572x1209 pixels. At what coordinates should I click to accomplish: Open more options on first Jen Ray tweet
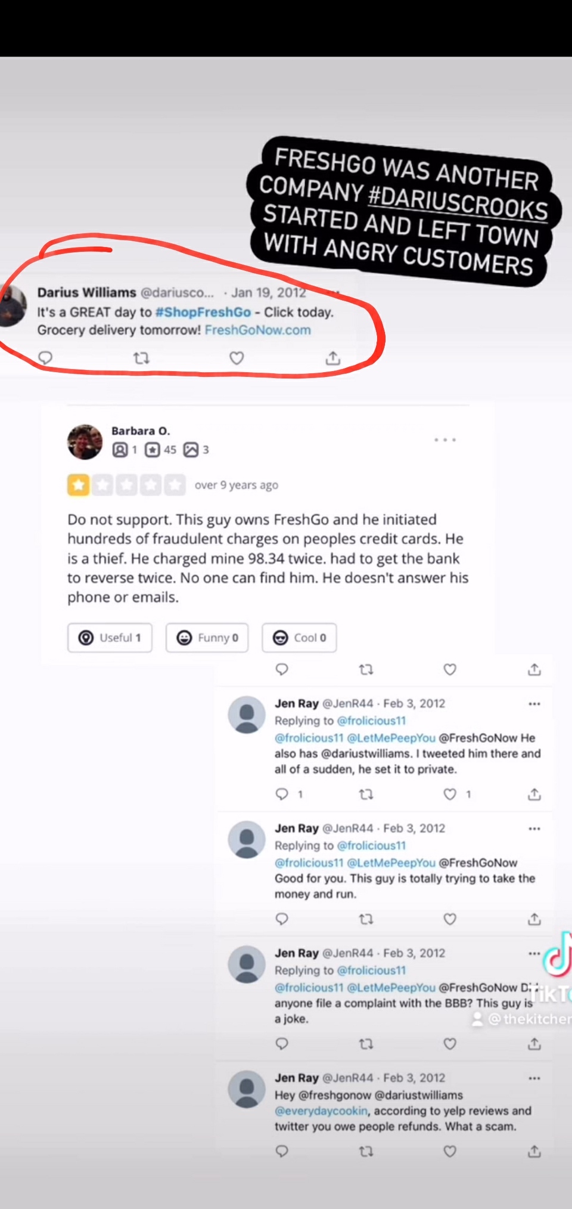[x=534, y=704]
